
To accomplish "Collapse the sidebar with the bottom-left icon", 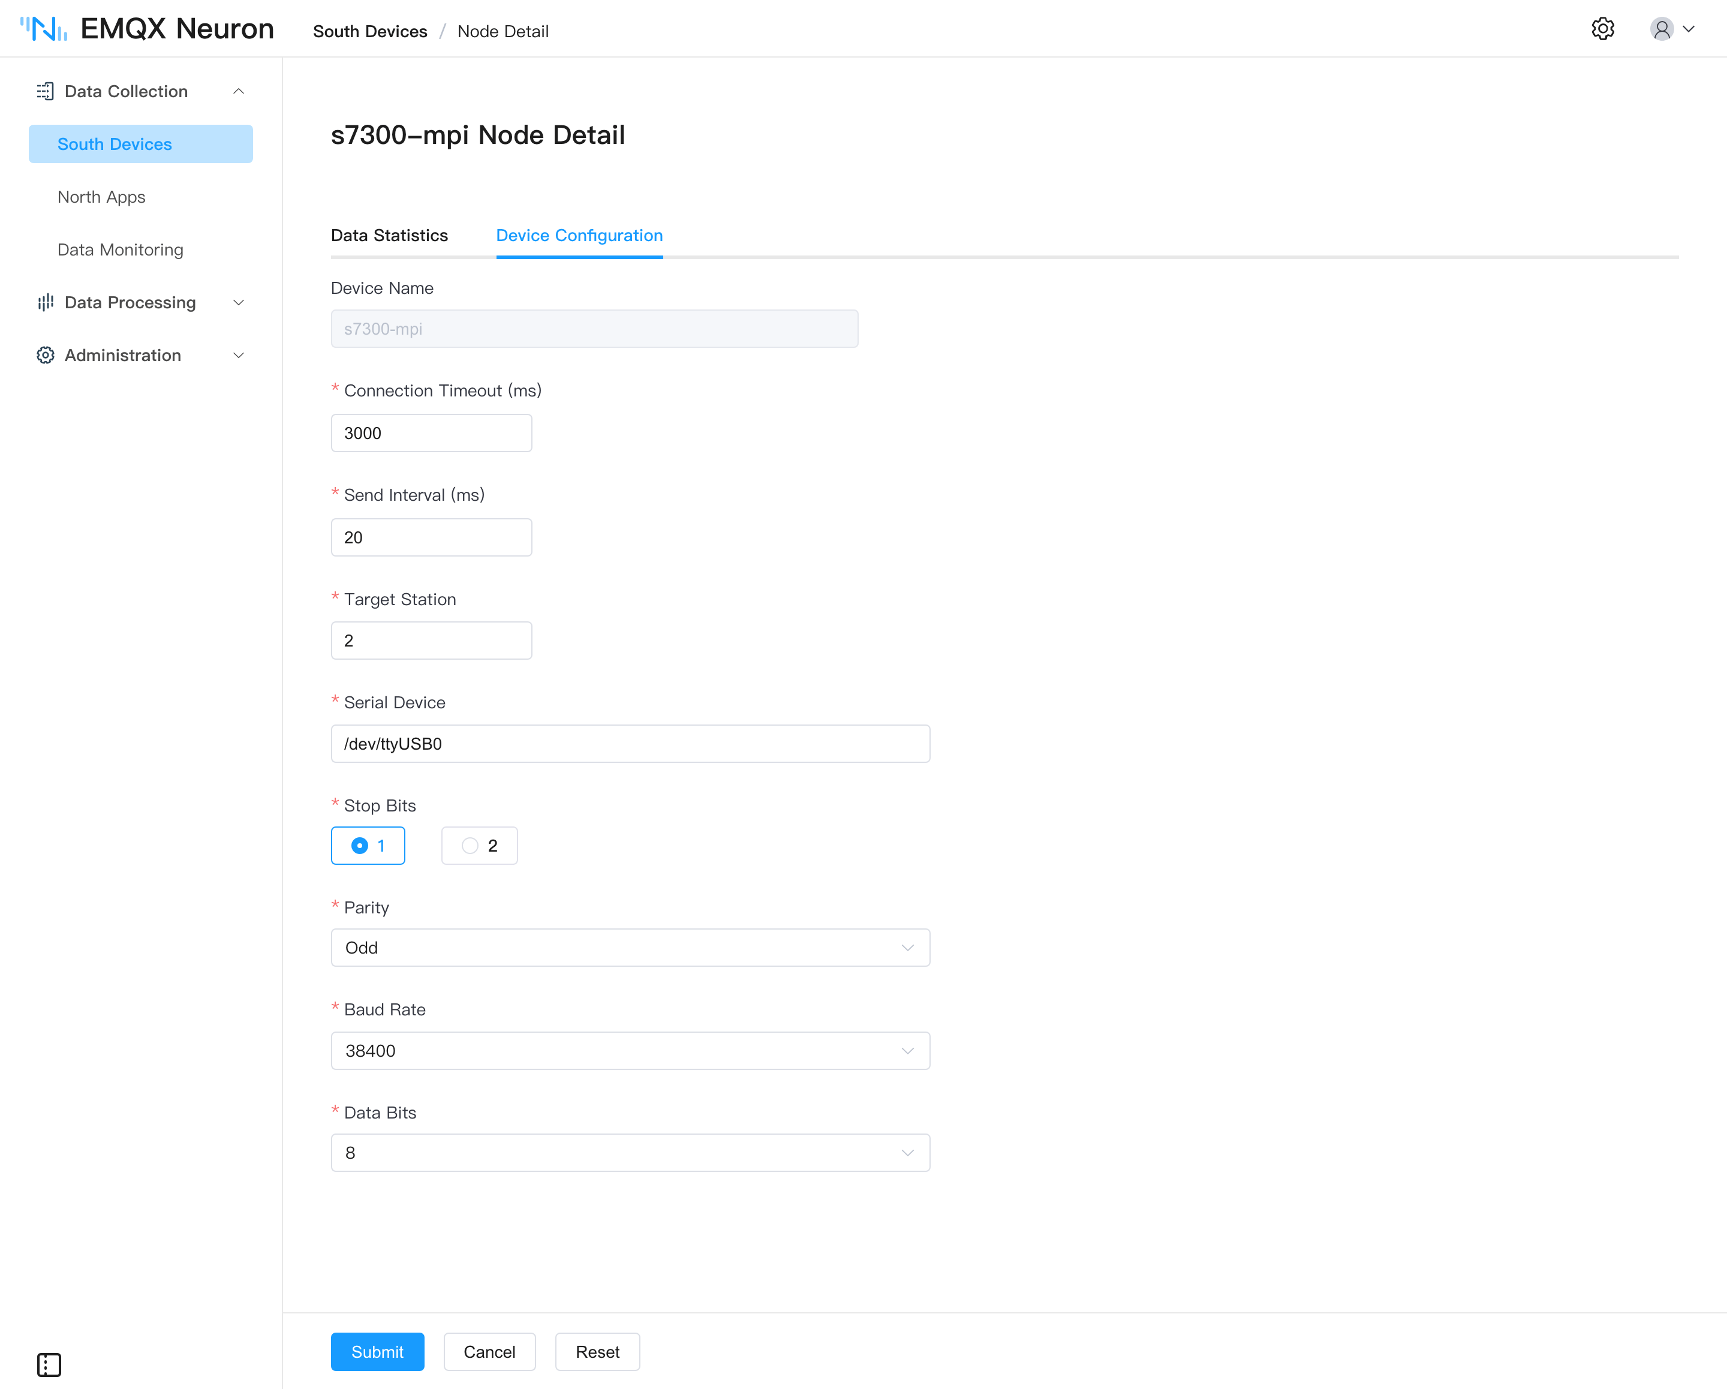I will click(49, 1364).
